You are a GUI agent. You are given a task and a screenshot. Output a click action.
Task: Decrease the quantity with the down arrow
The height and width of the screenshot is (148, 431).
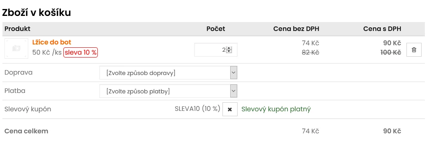(x=229, y=51)
